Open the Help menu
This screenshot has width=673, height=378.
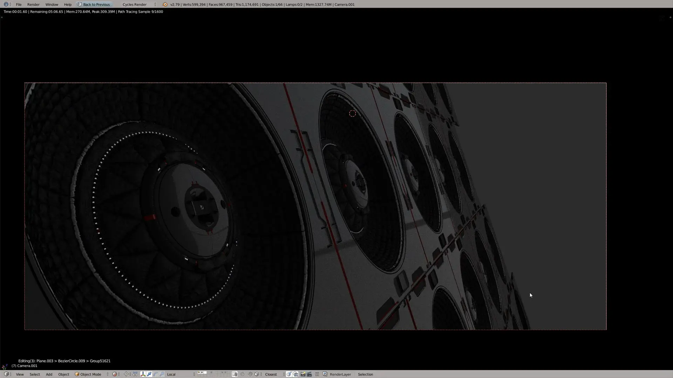[68, 5]
